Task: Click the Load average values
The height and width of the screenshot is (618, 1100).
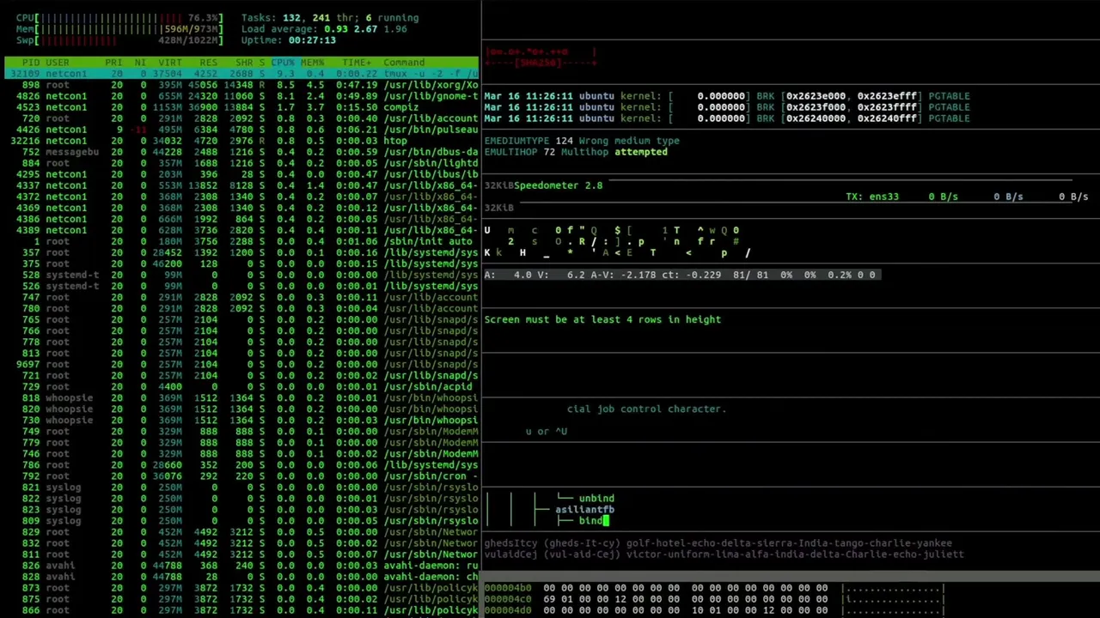Action: click(x=365, y=29)
